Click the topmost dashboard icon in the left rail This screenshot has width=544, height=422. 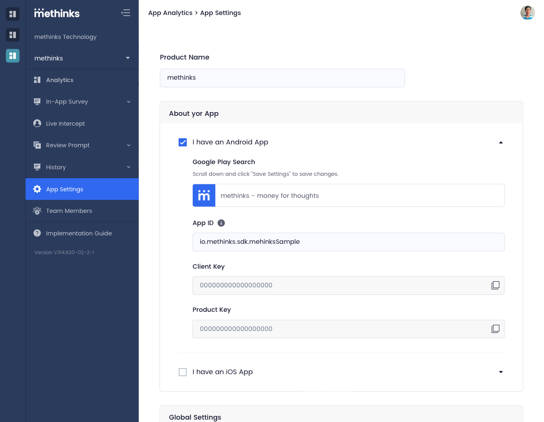tap(13, 14)
